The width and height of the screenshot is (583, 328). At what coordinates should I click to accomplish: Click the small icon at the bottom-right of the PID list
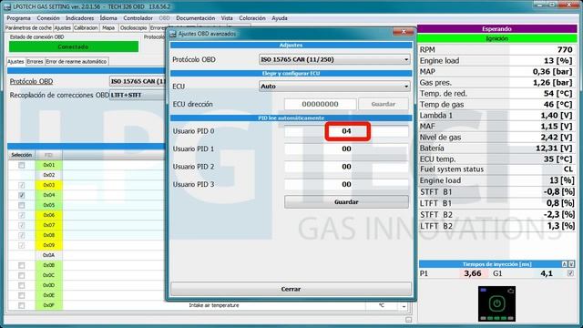click(x=409, y=320)
